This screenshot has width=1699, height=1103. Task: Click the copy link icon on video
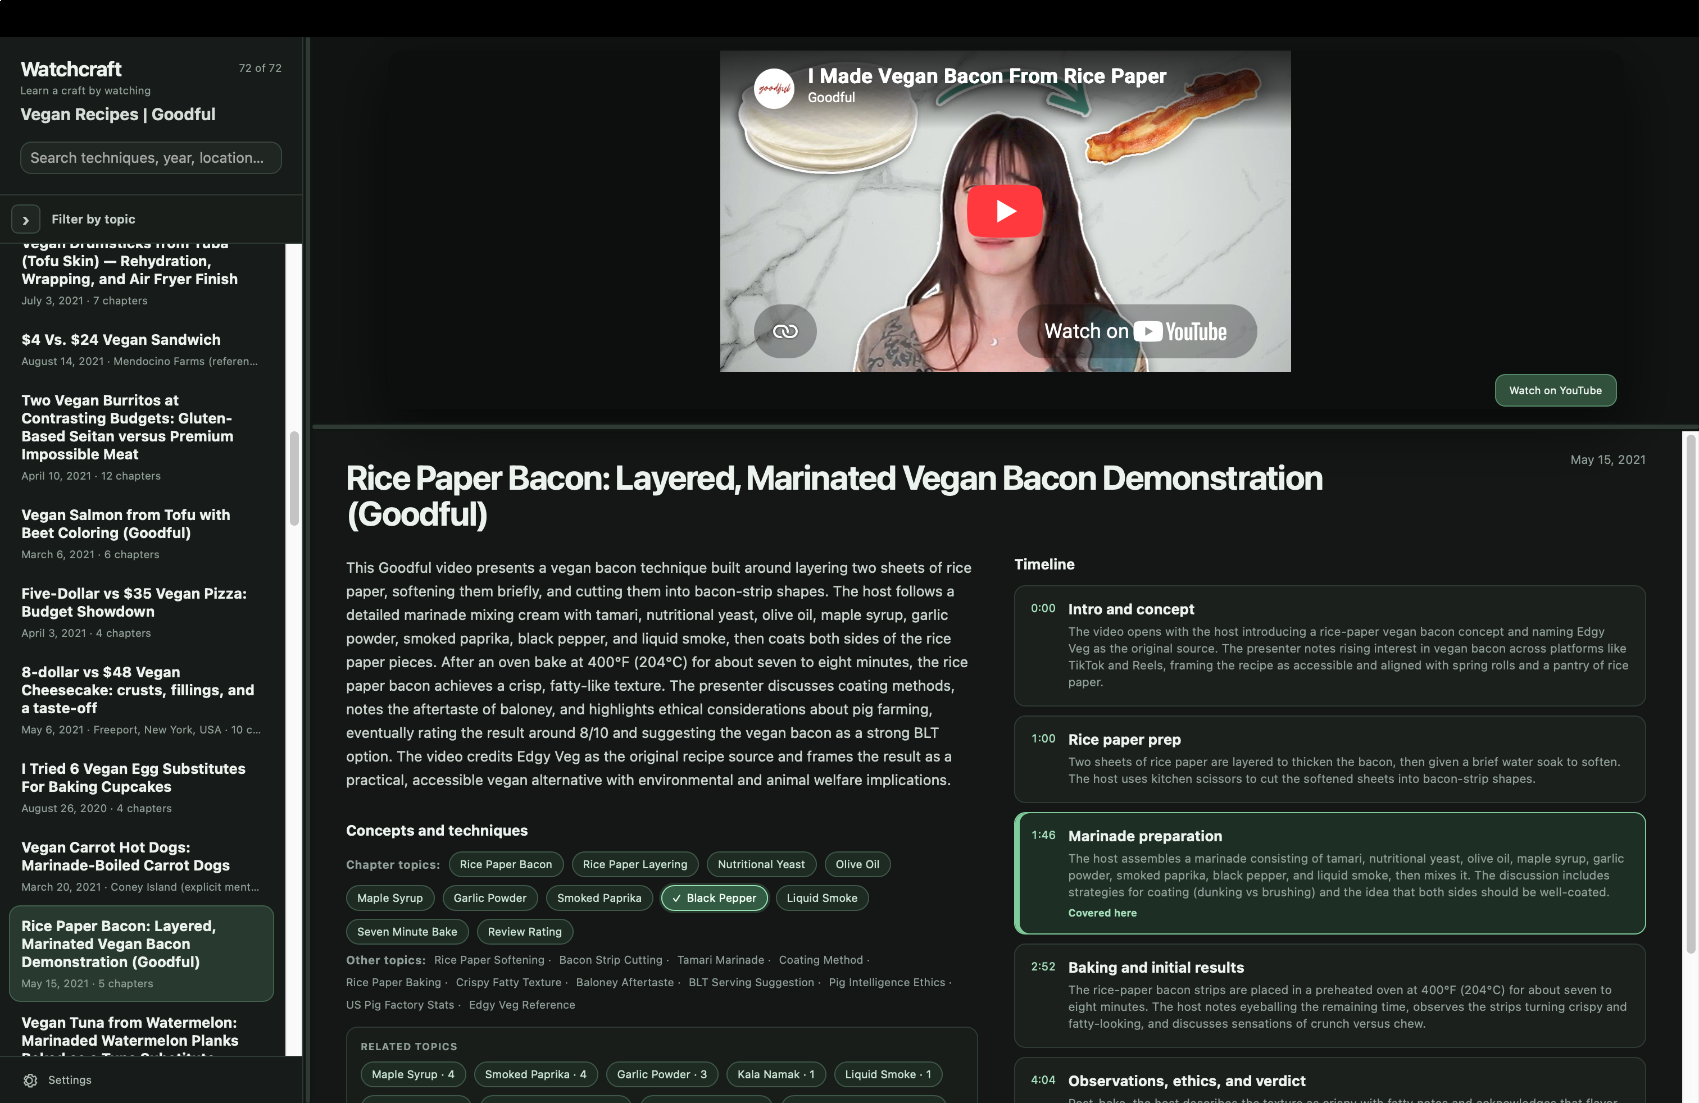(784, 331)
